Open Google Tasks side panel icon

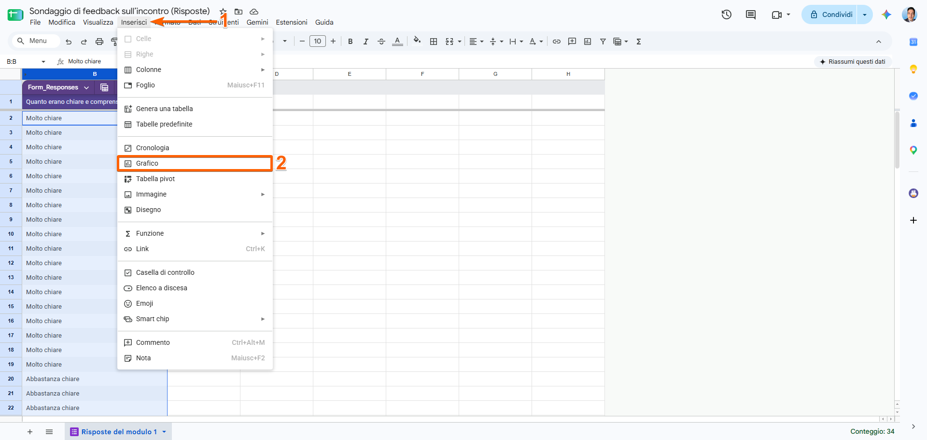(913, 96)
